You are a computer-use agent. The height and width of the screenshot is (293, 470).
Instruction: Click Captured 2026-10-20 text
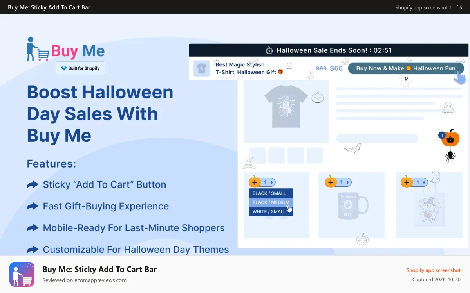point(436,279)
